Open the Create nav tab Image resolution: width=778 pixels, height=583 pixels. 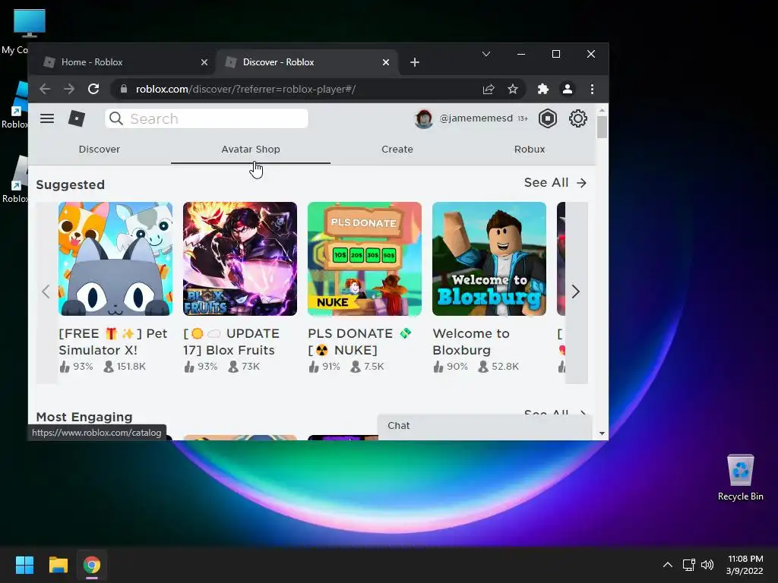point(397,150)
